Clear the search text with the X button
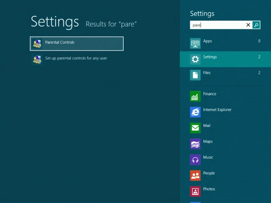 point(248,25)
